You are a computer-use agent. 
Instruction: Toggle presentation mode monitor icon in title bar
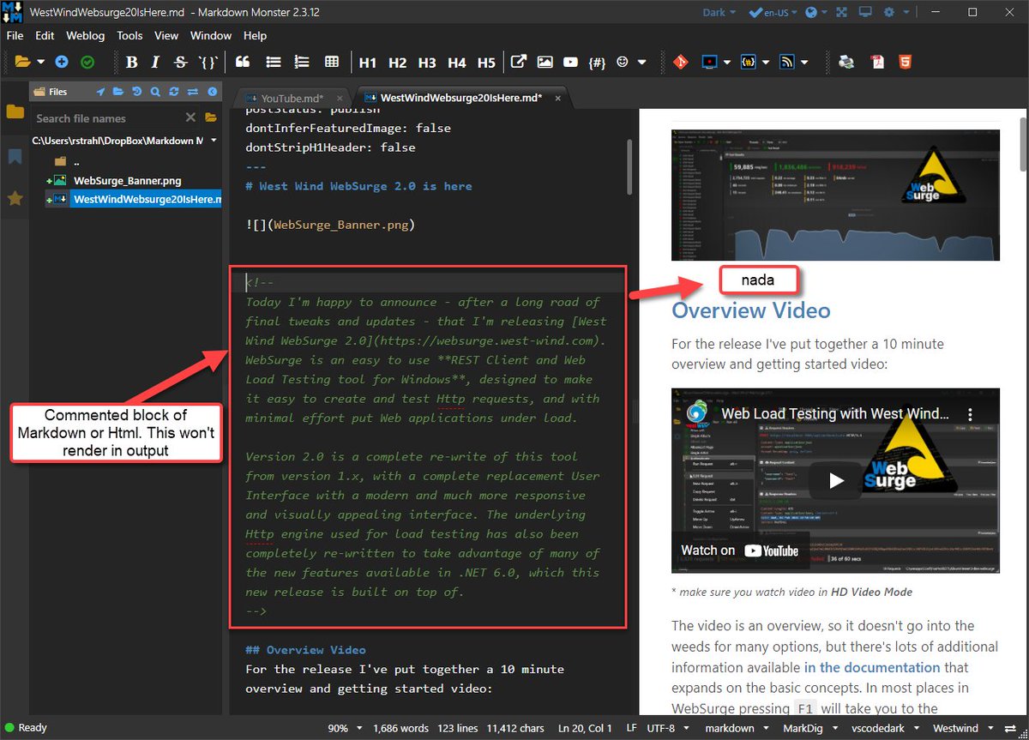point(865,12)
